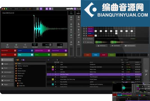Image resolution: width=150 pixels, height=101 pixels.
Task: Select the song Soulful Strut in the list
Action: pos(94,67)
